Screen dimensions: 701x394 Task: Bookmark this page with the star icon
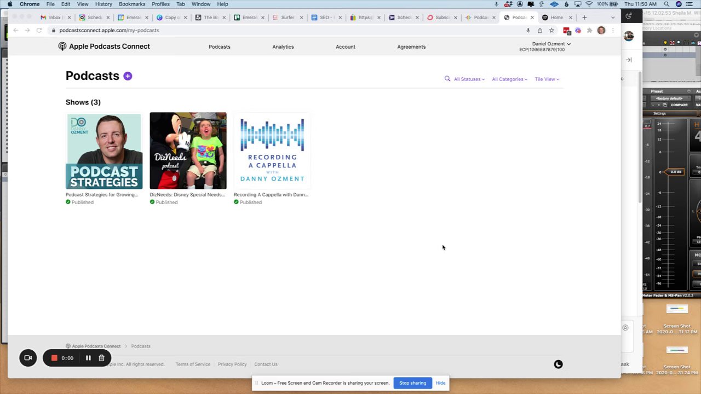[x=551, y=30]
